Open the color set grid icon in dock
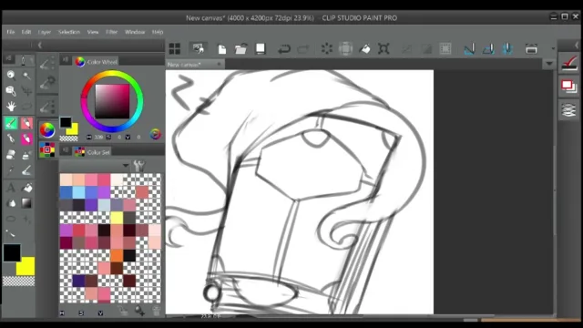This screenshot has height=328, width=583. (47, 149)
